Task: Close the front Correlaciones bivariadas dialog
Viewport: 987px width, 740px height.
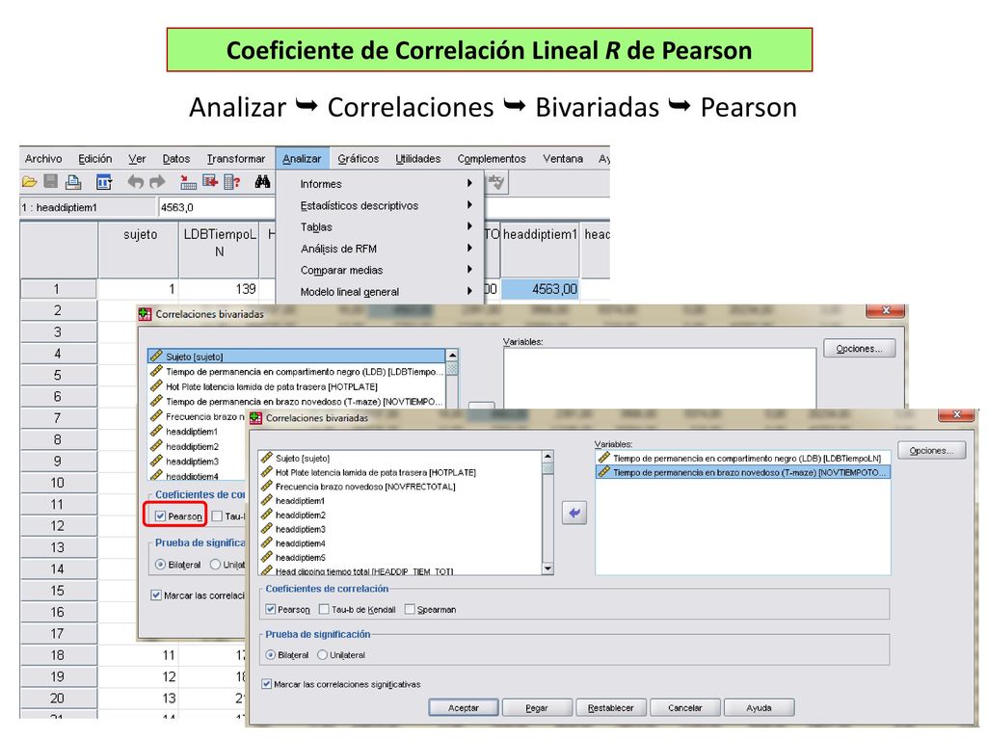Action: 957,414
